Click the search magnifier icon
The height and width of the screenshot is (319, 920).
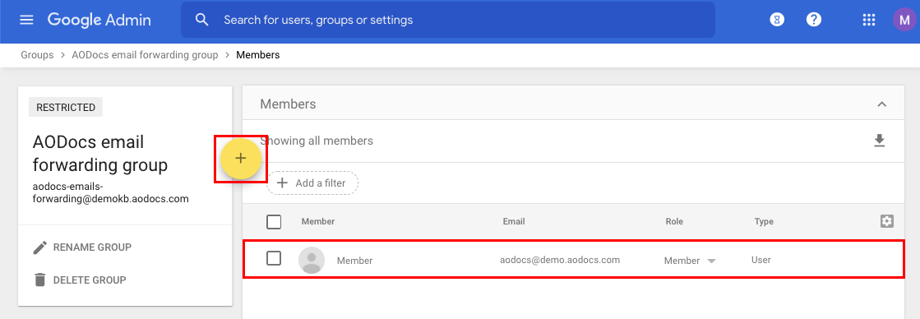coord(201,20)
